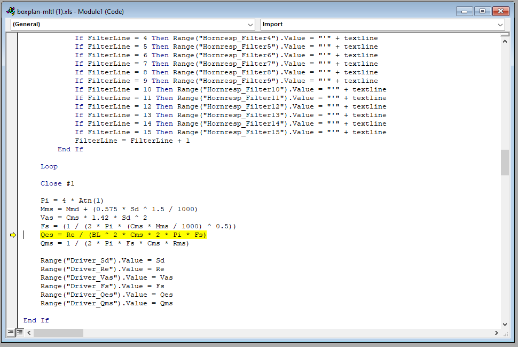The width and height of the screenshot is (518, 347).
Task: Click the highlighted Qes = Re line
Action: (x=123, y=235)
